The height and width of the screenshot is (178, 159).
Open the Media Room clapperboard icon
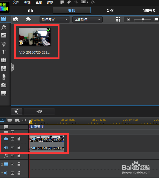click(4, 19)
